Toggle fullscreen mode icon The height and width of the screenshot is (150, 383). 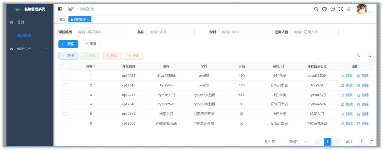(x=341, y=9)
